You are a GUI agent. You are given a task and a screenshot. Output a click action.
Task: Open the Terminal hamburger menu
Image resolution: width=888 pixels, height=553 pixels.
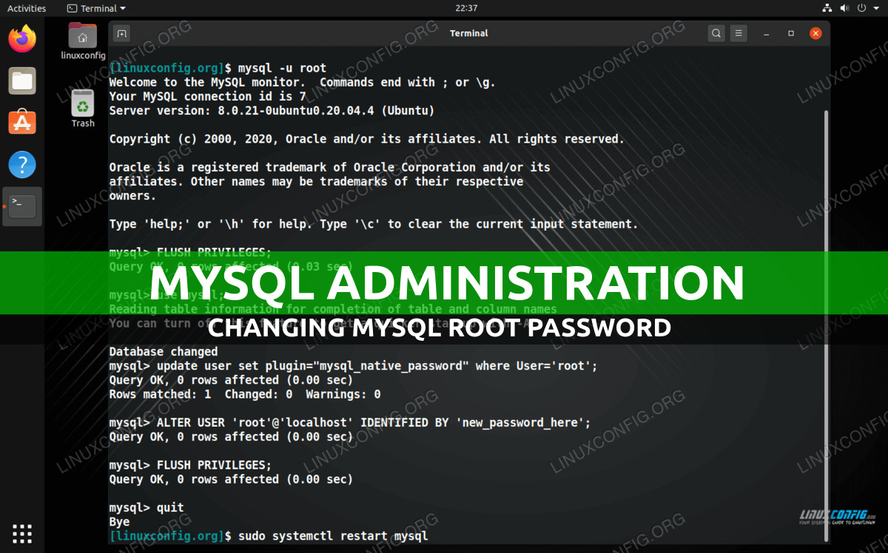(x=739, y=33)
